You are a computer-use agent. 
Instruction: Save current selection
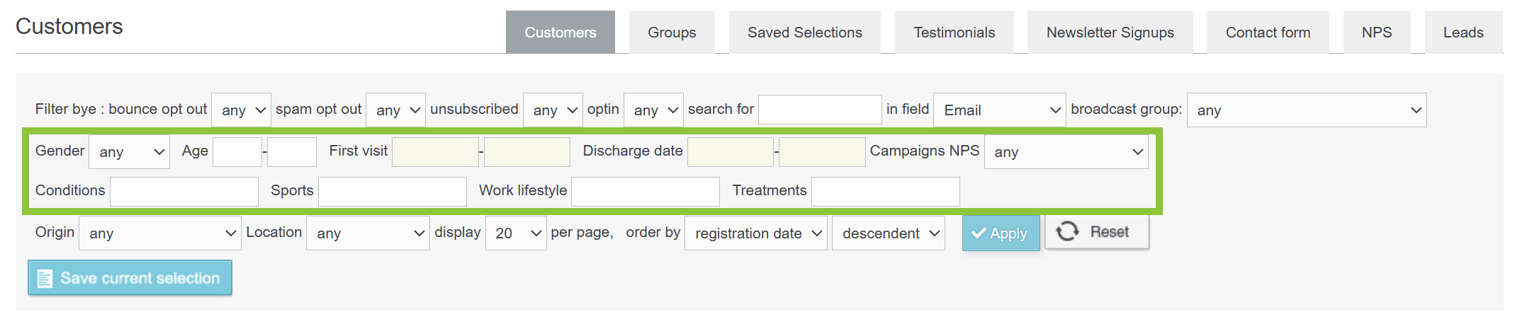(x=130, y=278)
